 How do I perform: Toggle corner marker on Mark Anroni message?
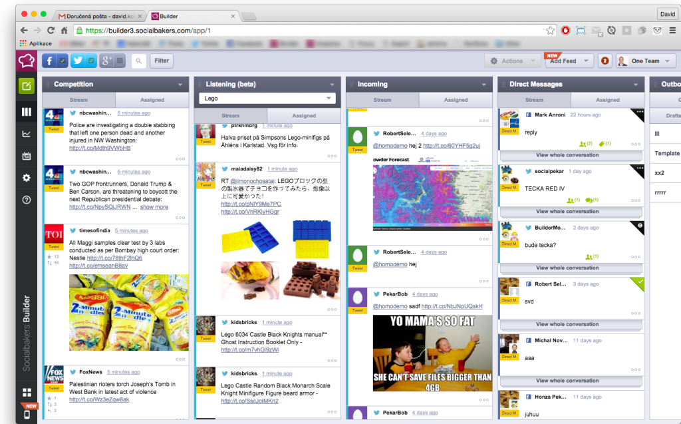pos(639,113)
